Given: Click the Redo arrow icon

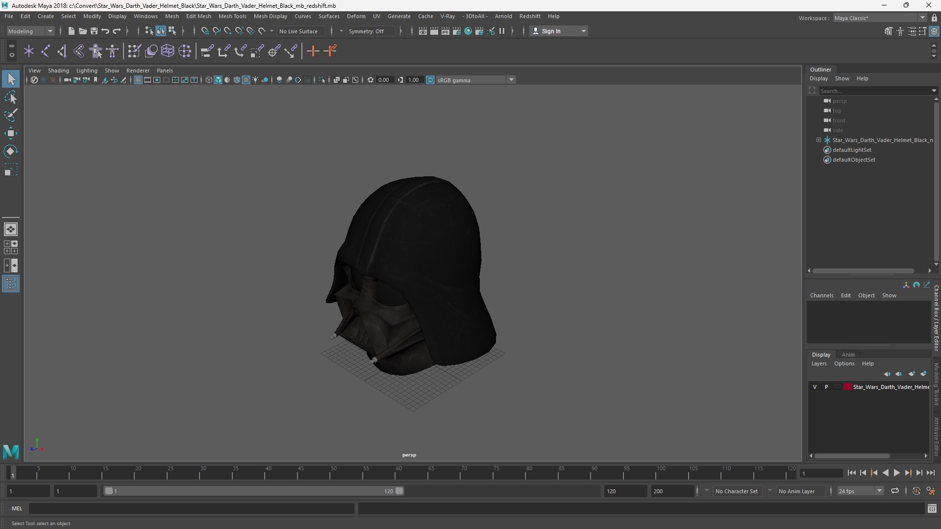Looking at the screenshot, I should (117, 31).
